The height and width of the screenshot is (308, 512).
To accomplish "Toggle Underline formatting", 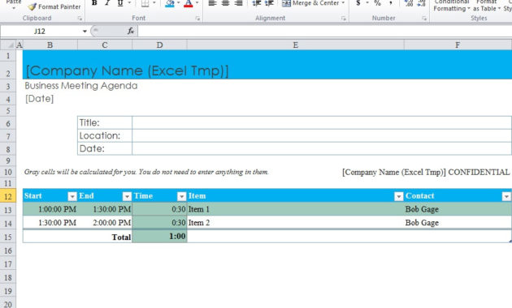I will (x=120, y=3).
